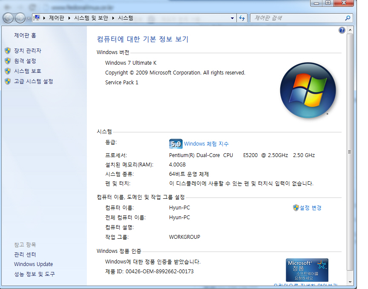Select 제어판 in the address breadcrumb
368x289 pixels.
[57, 18]
